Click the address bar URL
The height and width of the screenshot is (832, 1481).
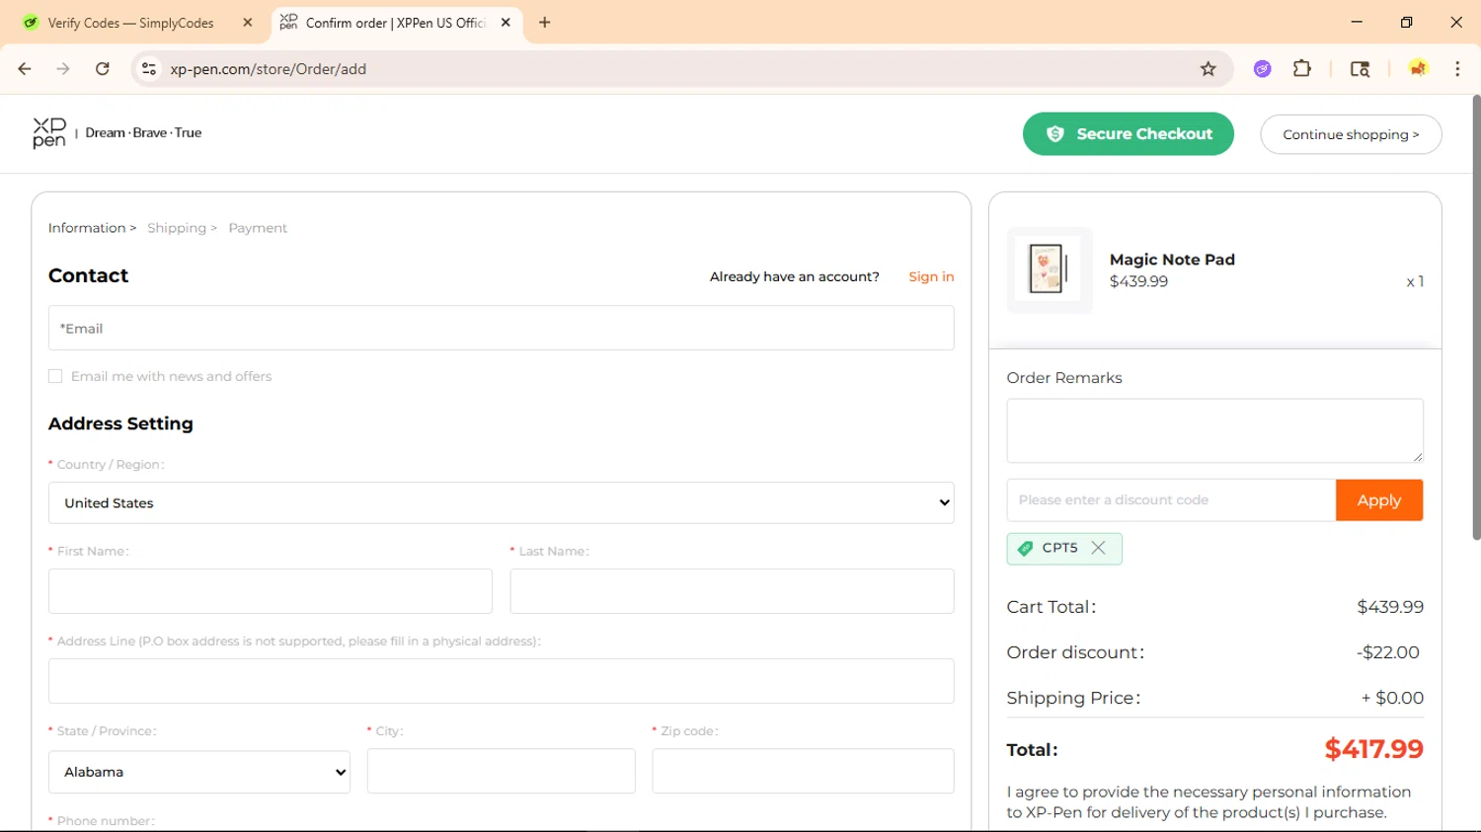click(x=269, y=69)
